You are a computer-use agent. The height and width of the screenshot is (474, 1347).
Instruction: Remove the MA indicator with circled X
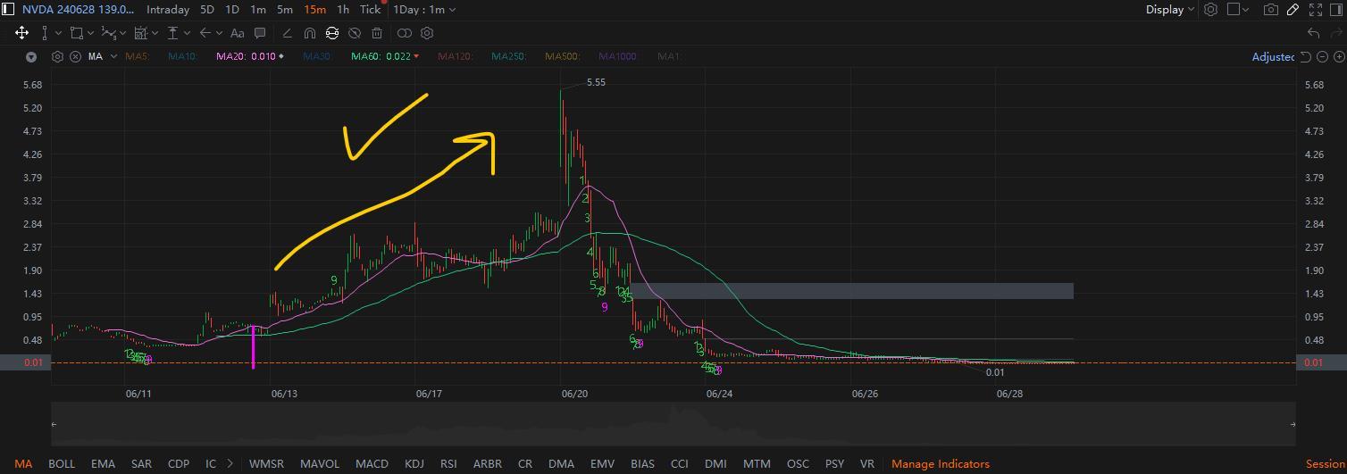(x=76, y=56)
